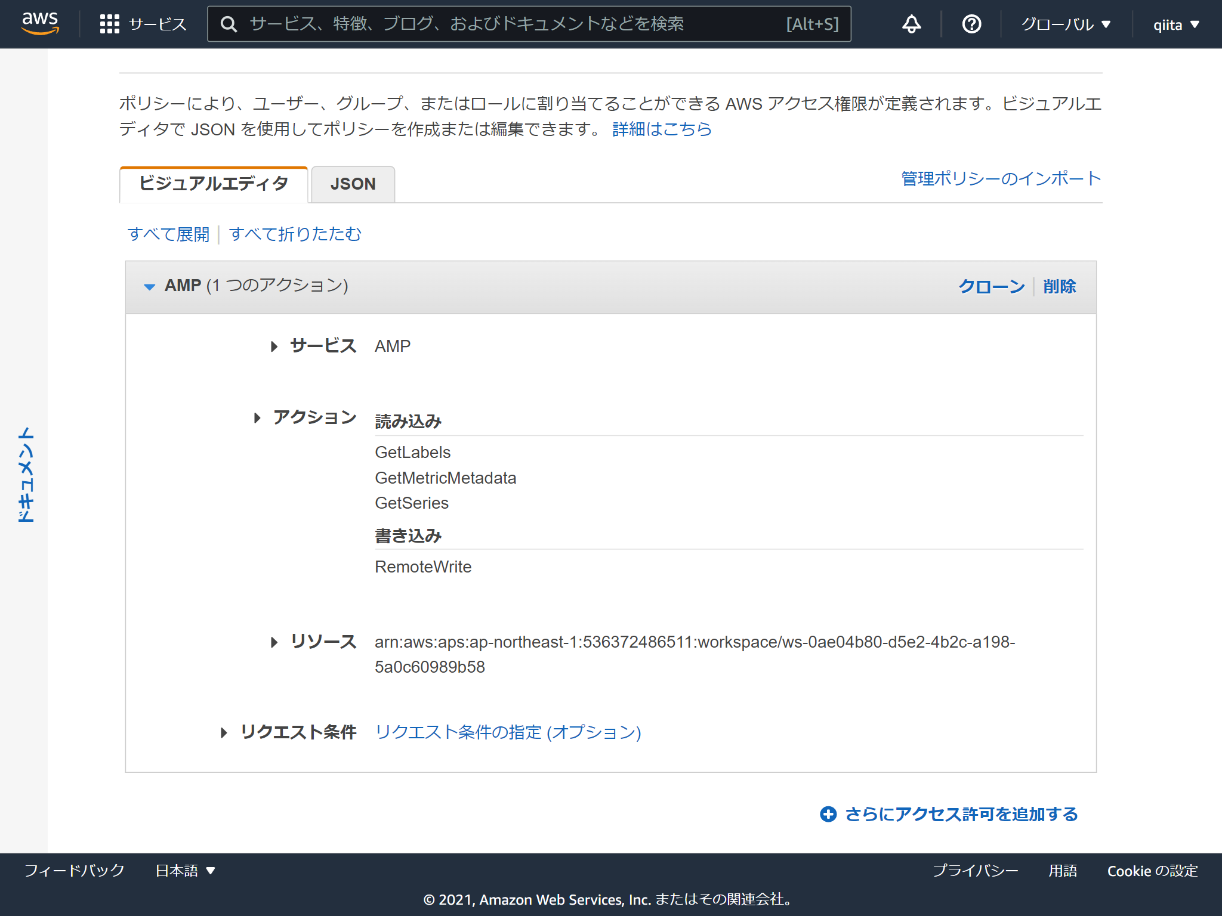Image resolution: width=1222 pixels, height=916 pixels.
Task: Click the notification bell icon
Action: (x=909, y=24)
